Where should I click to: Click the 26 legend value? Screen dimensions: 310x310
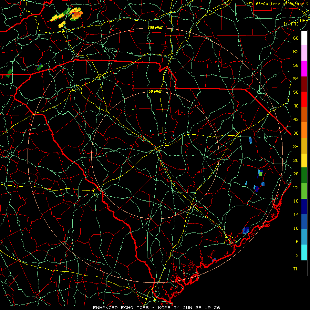(296, 174)
